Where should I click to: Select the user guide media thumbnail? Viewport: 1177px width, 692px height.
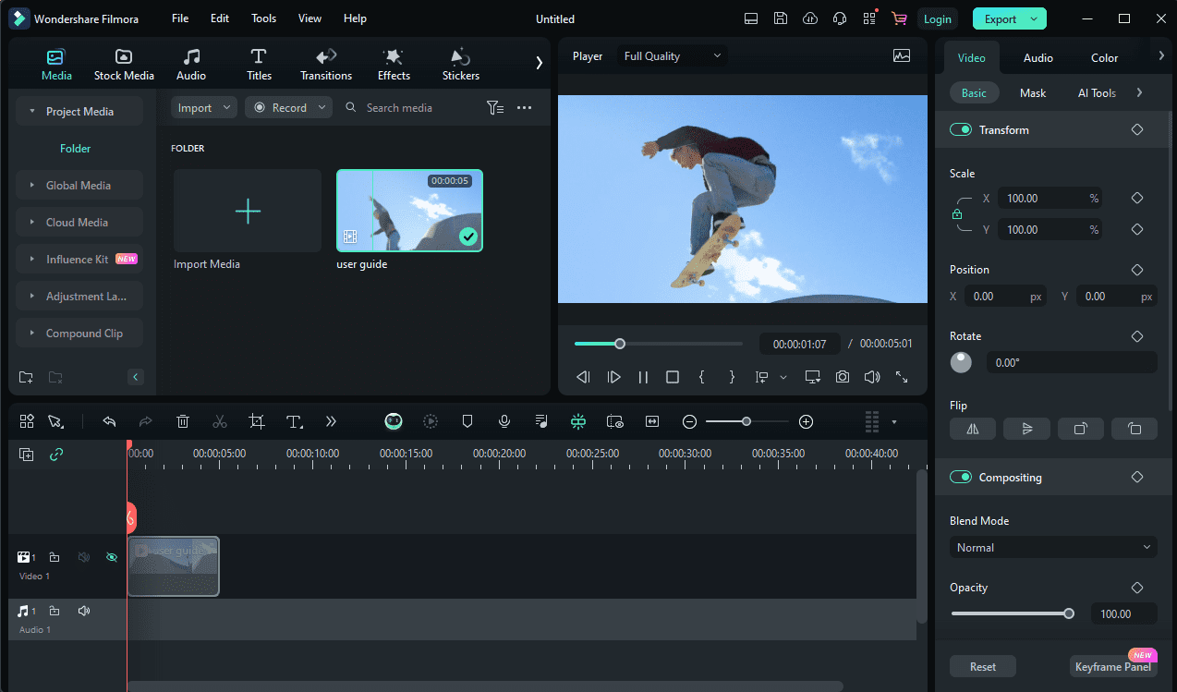point(409,210)
